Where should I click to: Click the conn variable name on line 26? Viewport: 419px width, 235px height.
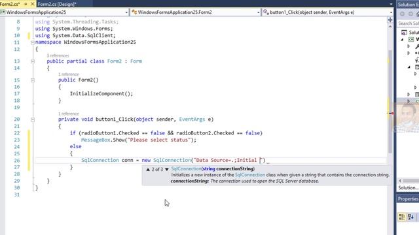(x=127, y=160)
